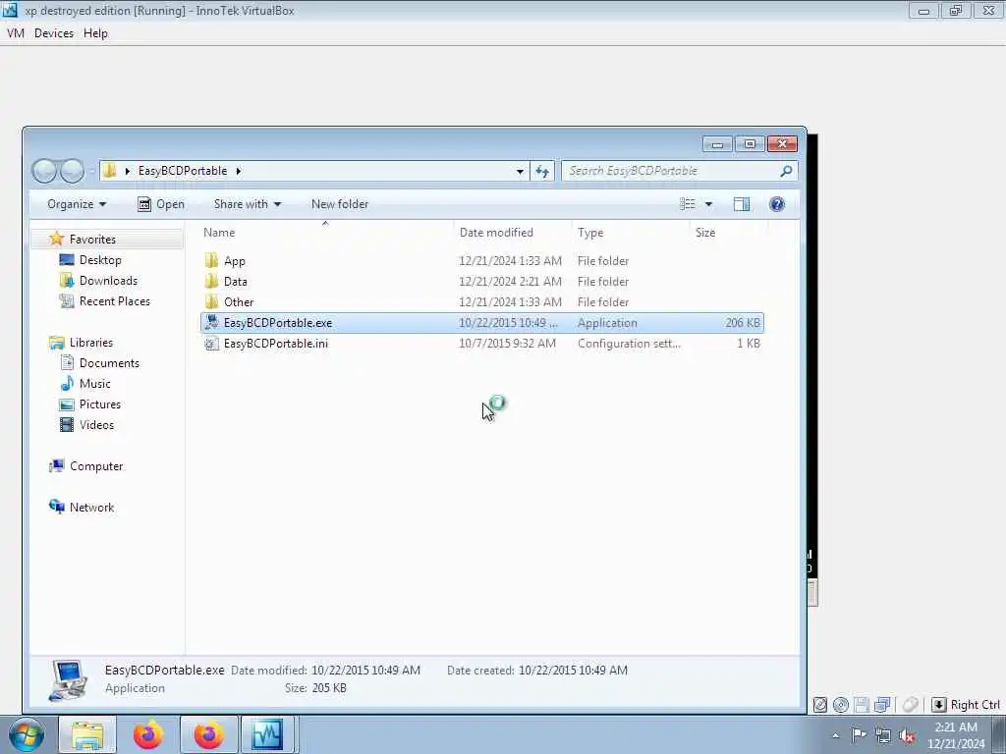This screenshot has height=754, width=1006.
Task: Sort by the Name column header
Action: [325, 233]
